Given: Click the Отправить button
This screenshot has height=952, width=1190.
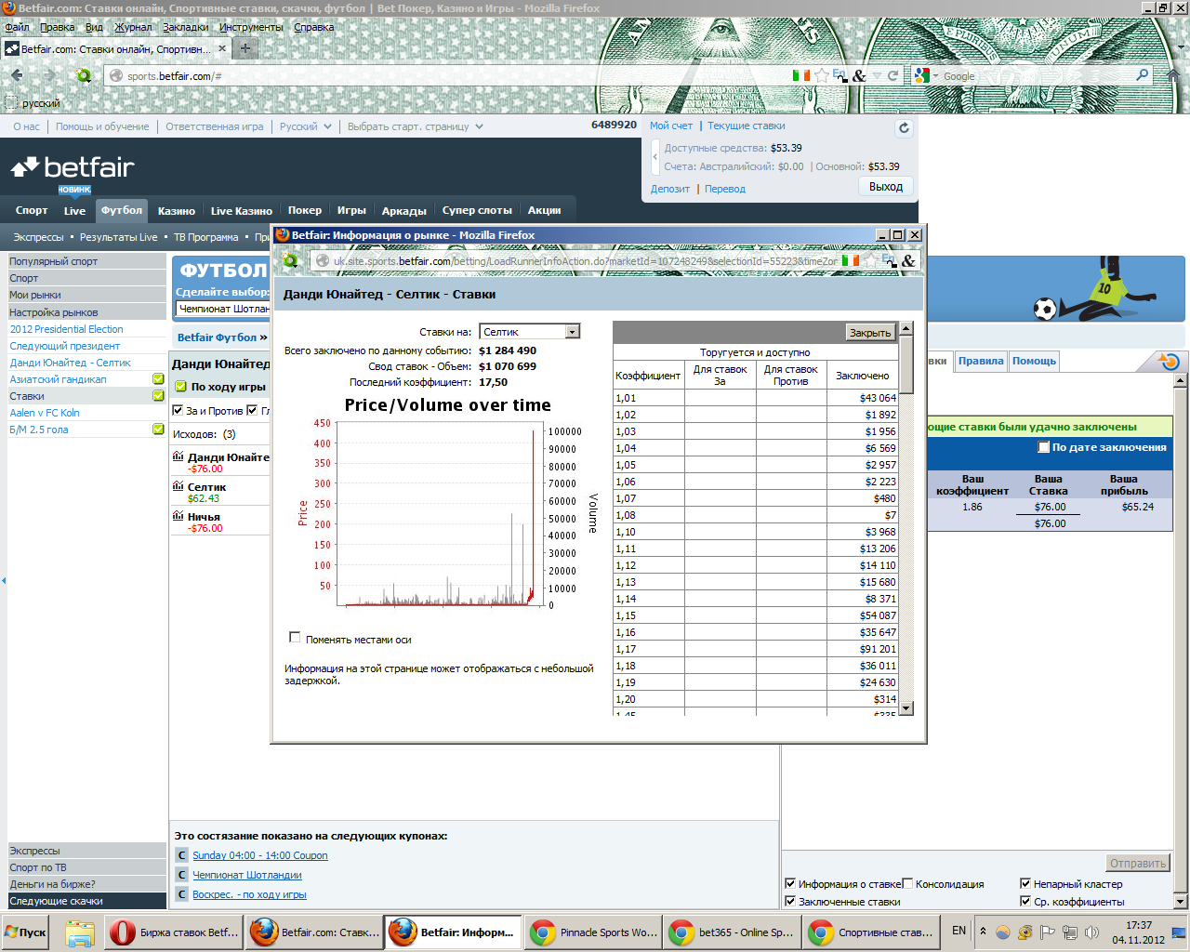Looking at the screenshot, I should [1138, 863].
